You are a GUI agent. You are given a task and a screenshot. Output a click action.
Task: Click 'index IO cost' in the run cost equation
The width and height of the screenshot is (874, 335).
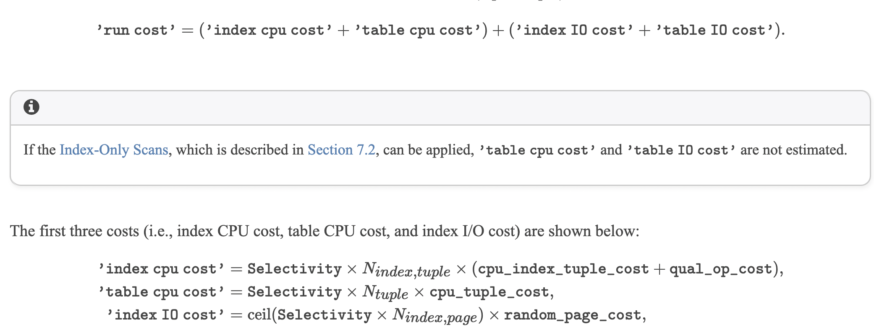click(x=575, y=30)
